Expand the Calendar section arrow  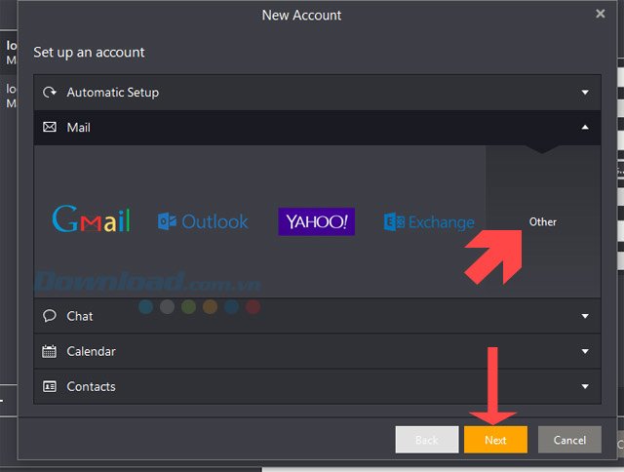(x=585, y=351)
